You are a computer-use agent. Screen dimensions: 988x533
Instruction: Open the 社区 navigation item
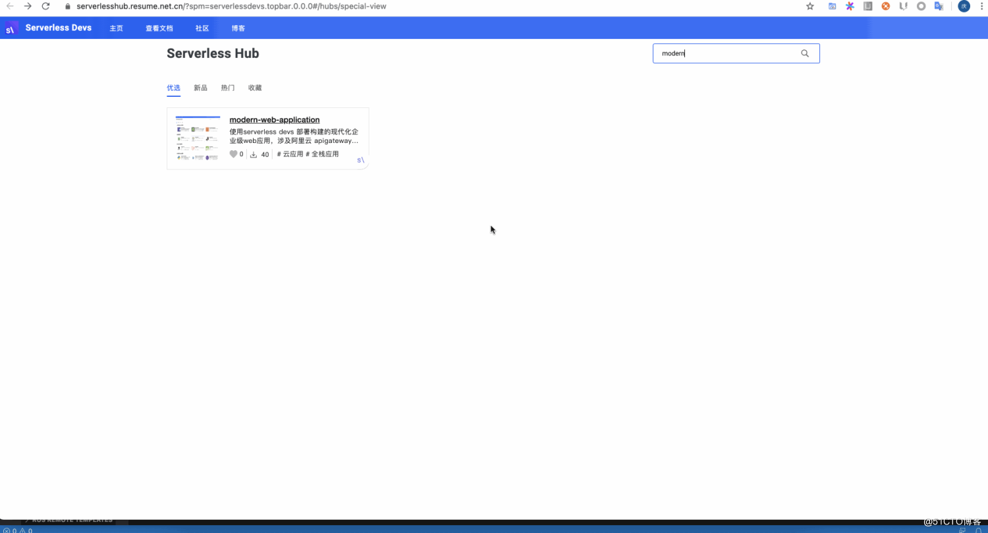click(x=202, y=28)
